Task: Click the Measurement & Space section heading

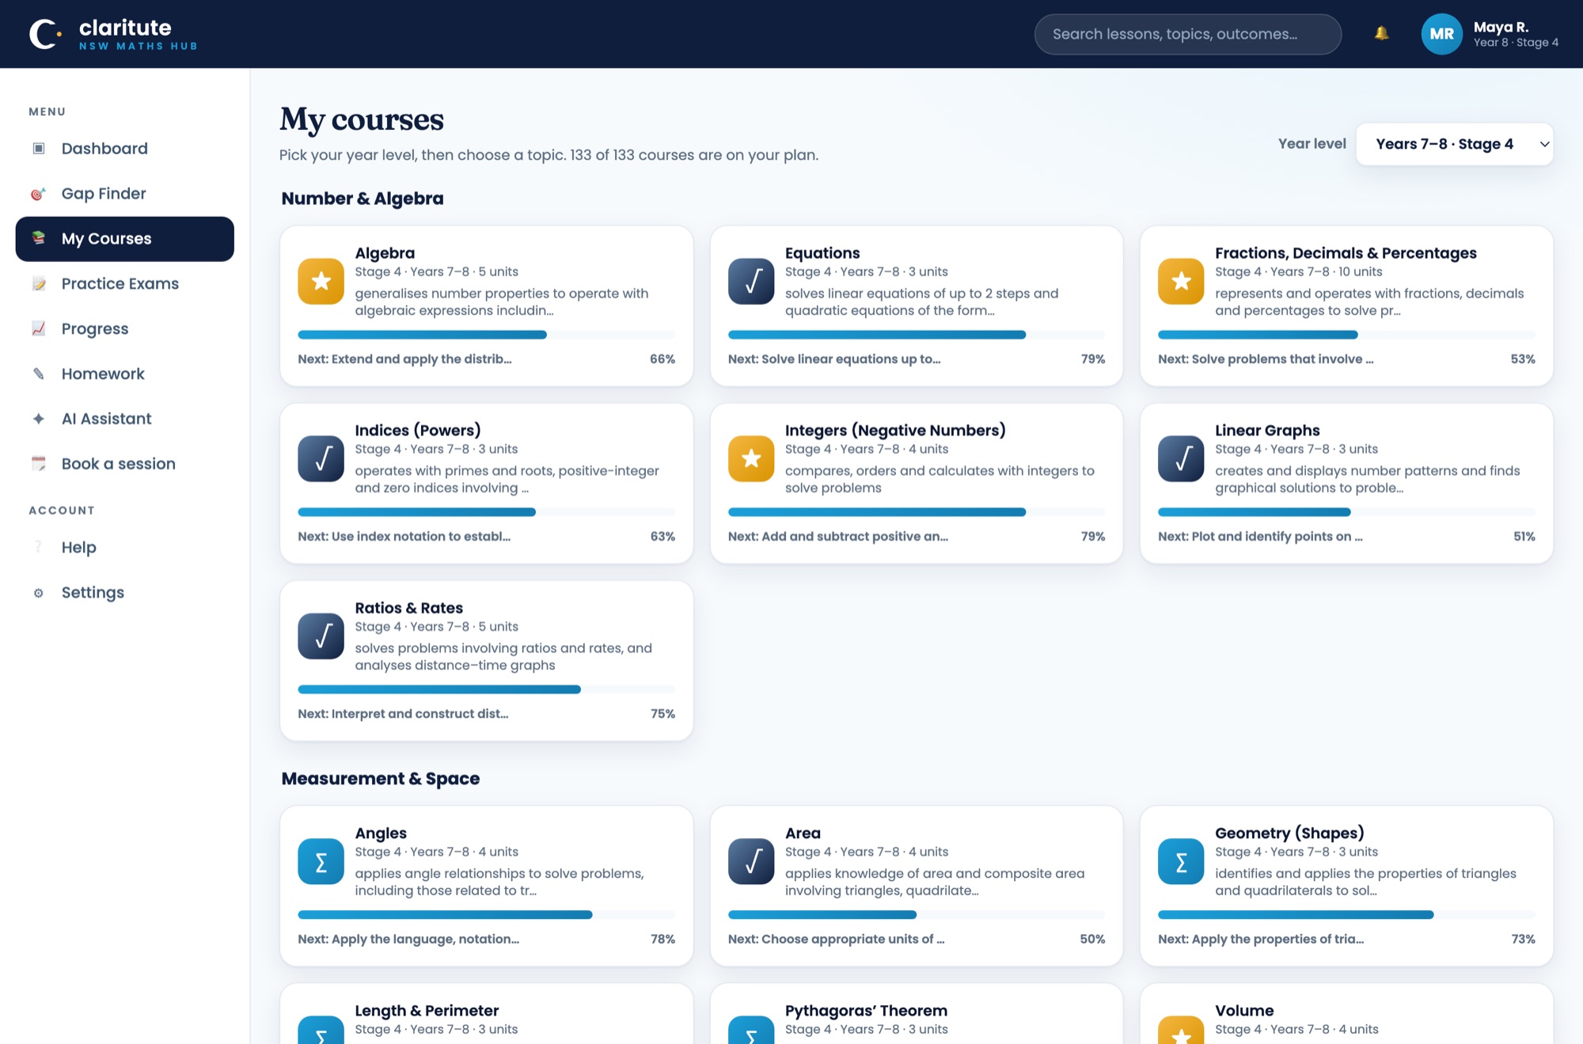Action: point(381,779)
